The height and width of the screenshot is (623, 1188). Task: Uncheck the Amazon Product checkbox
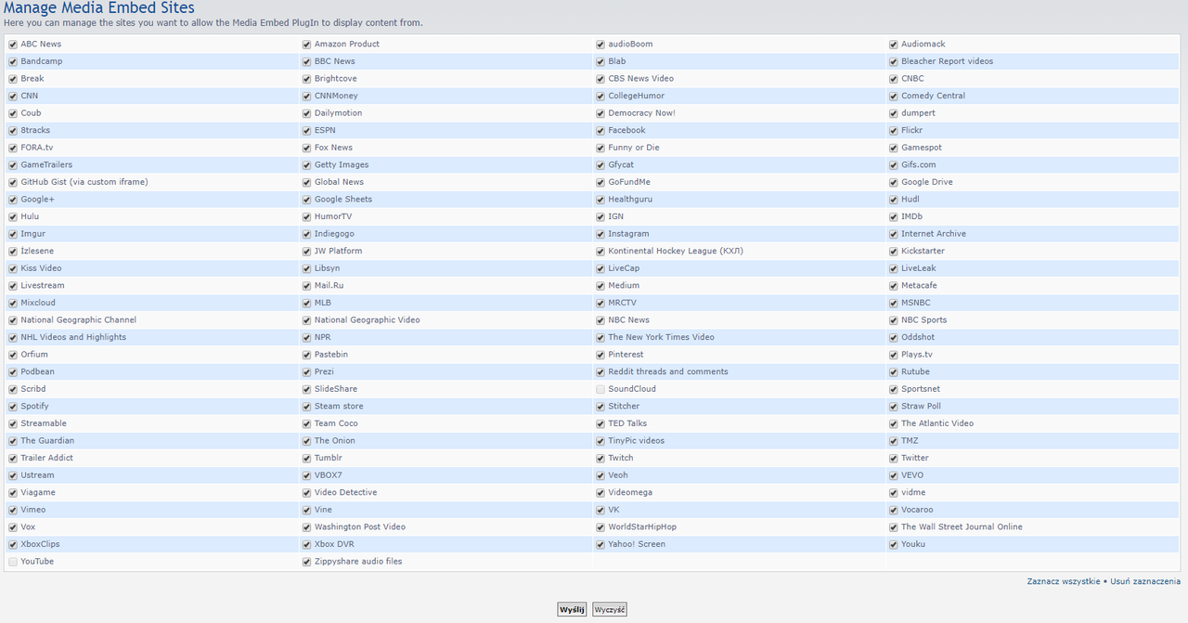coord(306,45)
